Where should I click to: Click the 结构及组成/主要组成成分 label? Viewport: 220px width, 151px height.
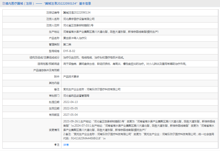[44, 58]
